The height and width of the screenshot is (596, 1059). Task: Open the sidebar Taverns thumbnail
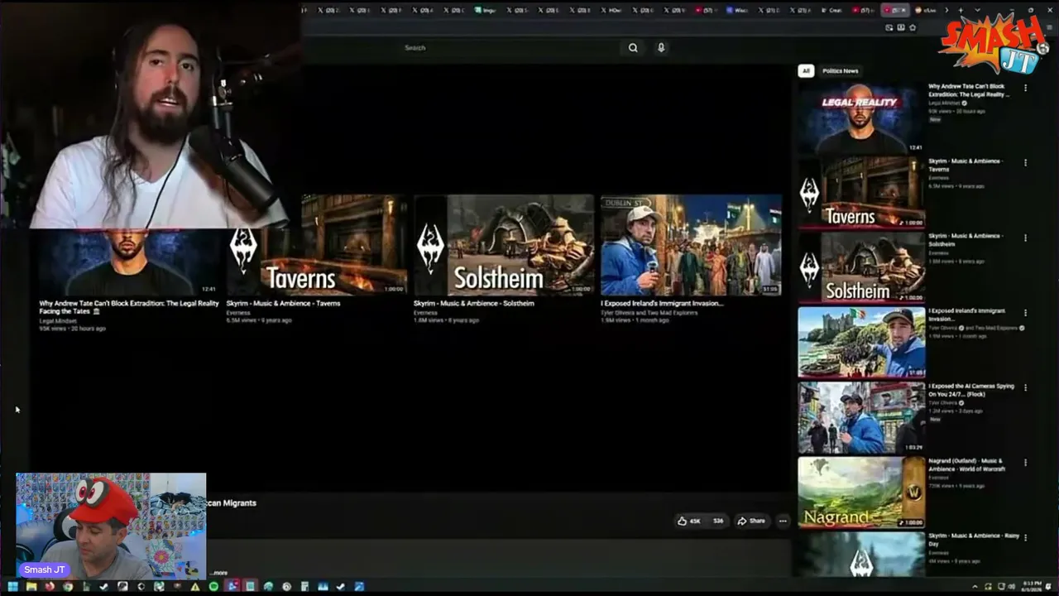pos(861,193)
